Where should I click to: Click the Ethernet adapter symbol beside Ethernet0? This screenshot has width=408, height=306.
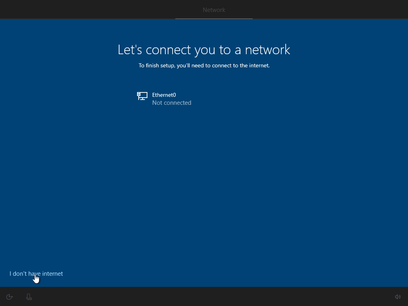coord(142,96)
